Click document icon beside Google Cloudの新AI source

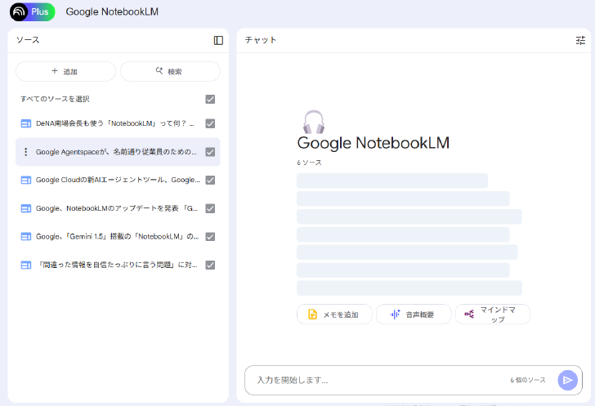click(26, 181)
